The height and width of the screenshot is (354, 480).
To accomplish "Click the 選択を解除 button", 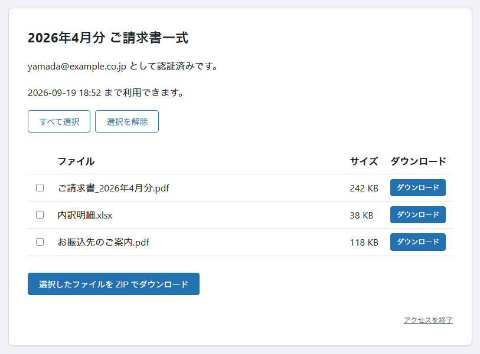I will [127, 121].
